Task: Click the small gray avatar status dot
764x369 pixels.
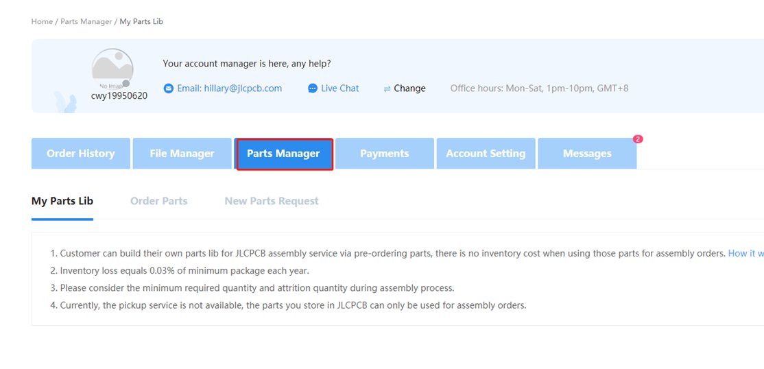Action: [126, 84]
